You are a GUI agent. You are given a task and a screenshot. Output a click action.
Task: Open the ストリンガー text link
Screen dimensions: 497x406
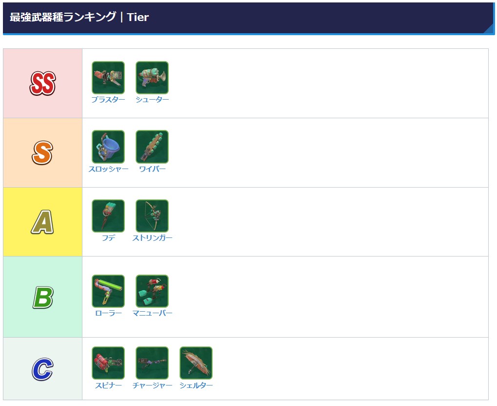coord(152,238)
